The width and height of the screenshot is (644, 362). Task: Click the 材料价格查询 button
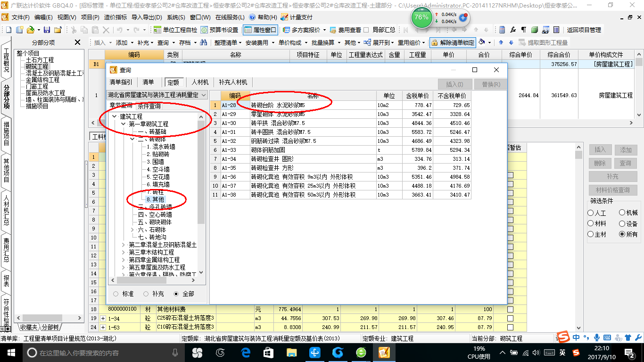(612, 190)
